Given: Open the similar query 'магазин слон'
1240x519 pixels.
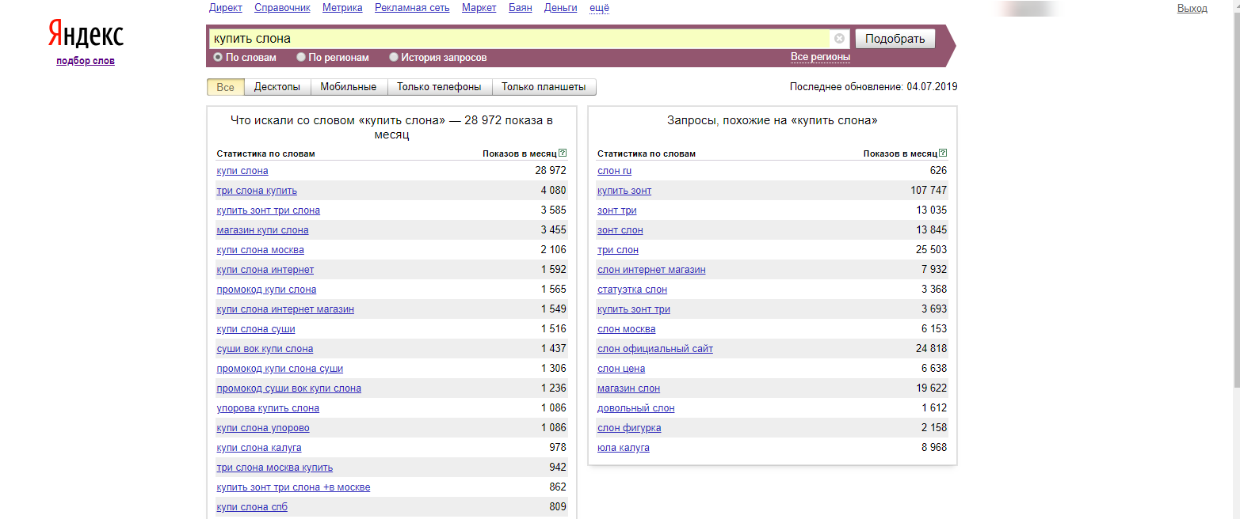Looking at the screenshot, I should pos(629,388).
